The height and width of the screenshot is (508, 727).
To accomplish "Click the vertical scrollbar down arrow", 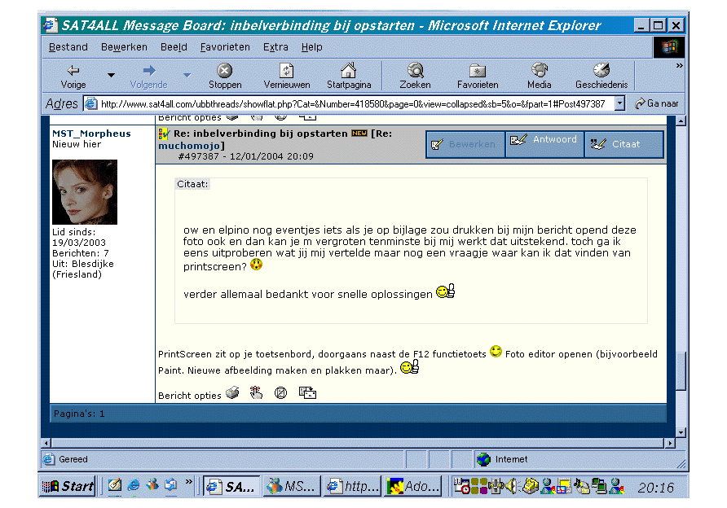I will 681,432.
